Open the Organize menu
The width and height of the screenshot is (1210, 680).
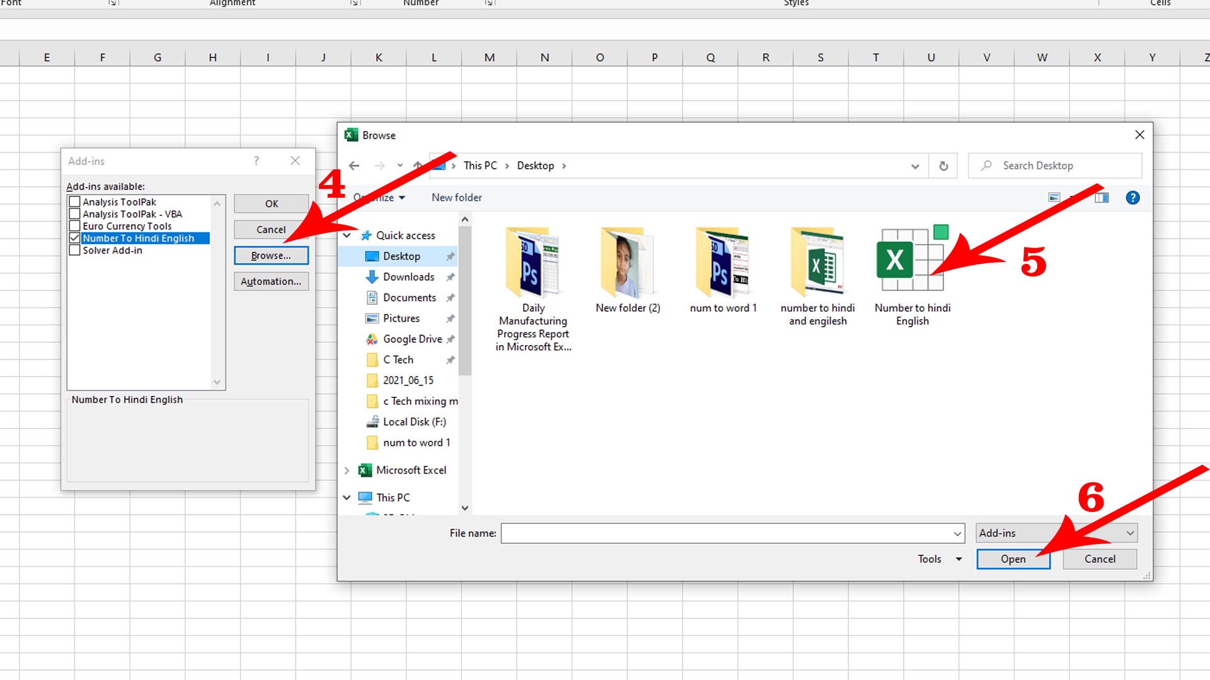(x=378, y=197)
